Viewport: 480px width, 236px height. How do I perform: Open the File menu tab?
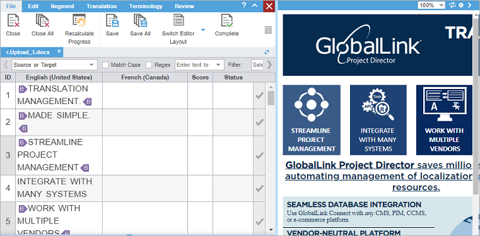coord(11,6)
